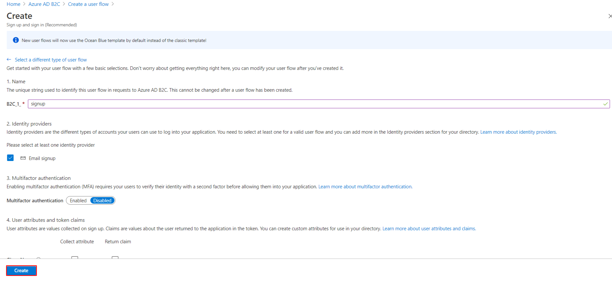Open Learn more about identity providers link
Screen dimensions: 612x281
(x=518, y=132)
